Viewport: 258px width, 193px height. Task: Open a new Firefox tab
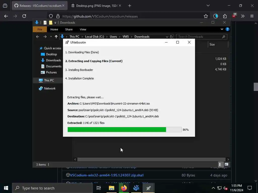click(x=130, y=6)
